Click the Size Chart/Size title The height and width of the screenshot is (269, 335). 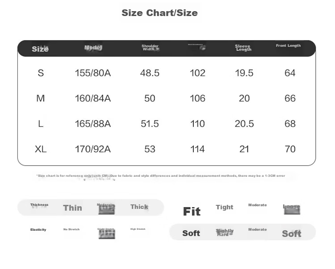[159, 13]
